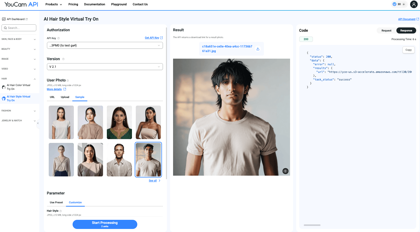The height and width of the screenshot is (232, 420).
Task: Toggle the before/after compare icon on result image
Action: (x=285, y=171)
